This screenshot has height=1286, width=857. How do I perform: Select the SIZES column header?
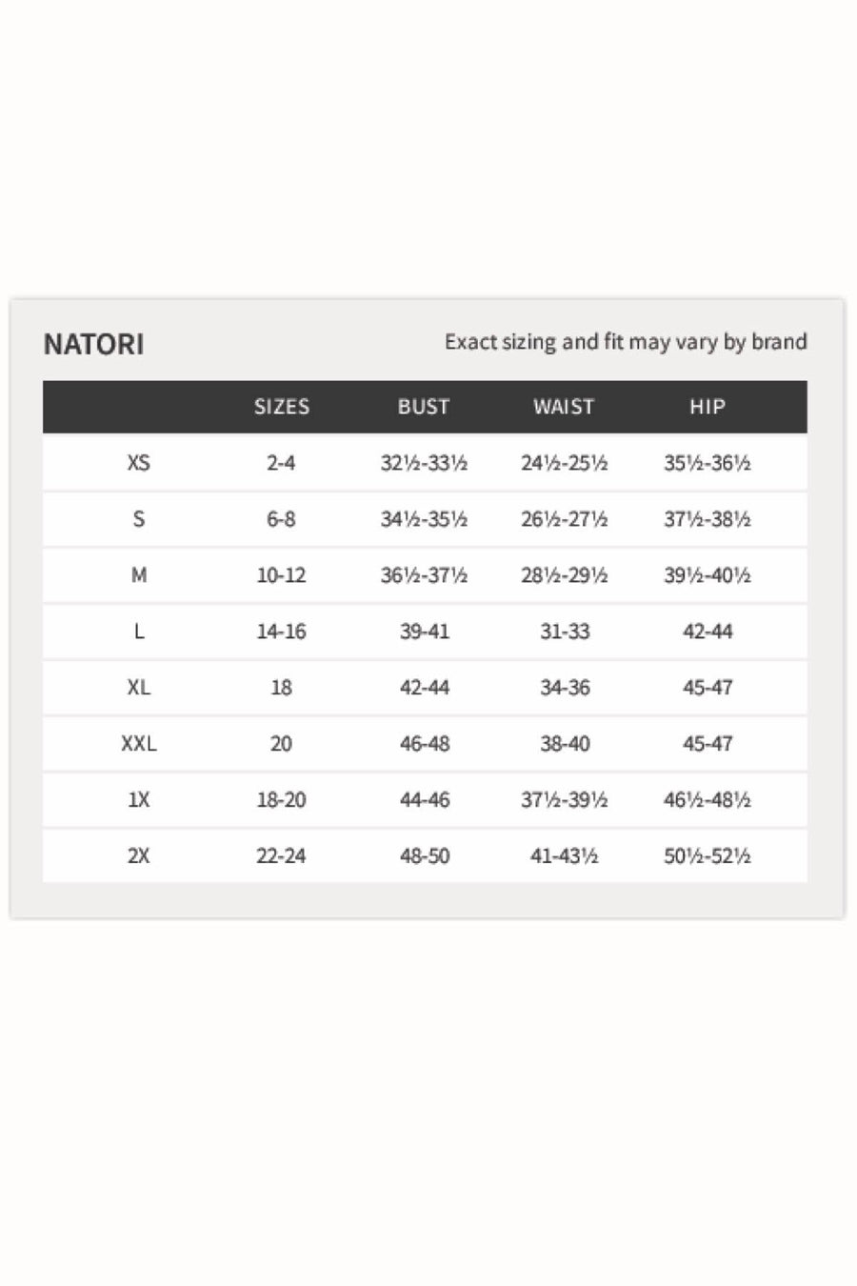click(x=282, y=407)
